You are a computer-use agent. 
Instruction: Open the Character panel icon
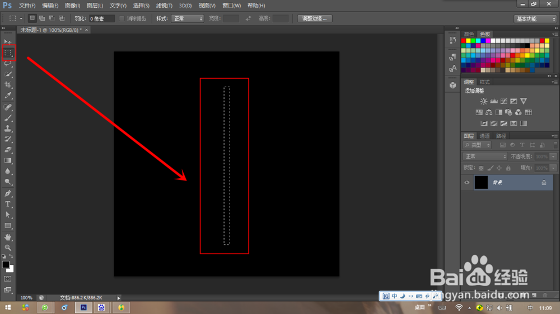coord(453,68)
